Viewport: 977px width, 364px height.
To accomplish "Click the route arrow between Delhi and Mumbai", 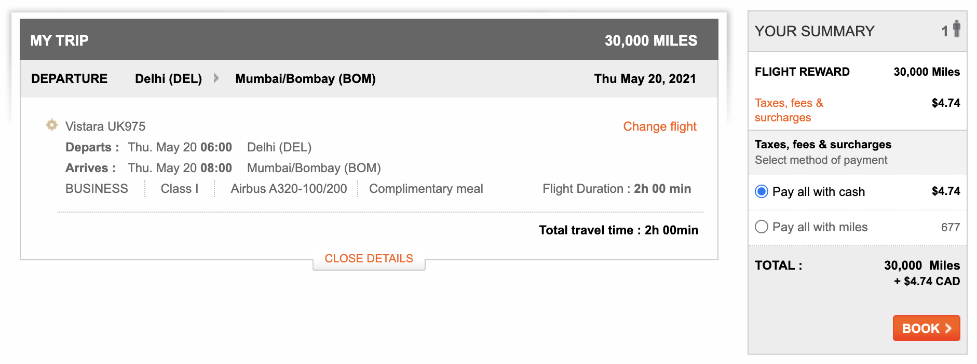I will tap(216, 78).
